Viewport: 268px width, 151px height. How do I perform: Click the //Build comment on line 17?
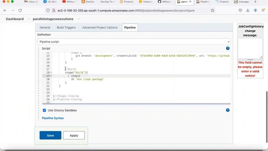click(x=71, y=69)
